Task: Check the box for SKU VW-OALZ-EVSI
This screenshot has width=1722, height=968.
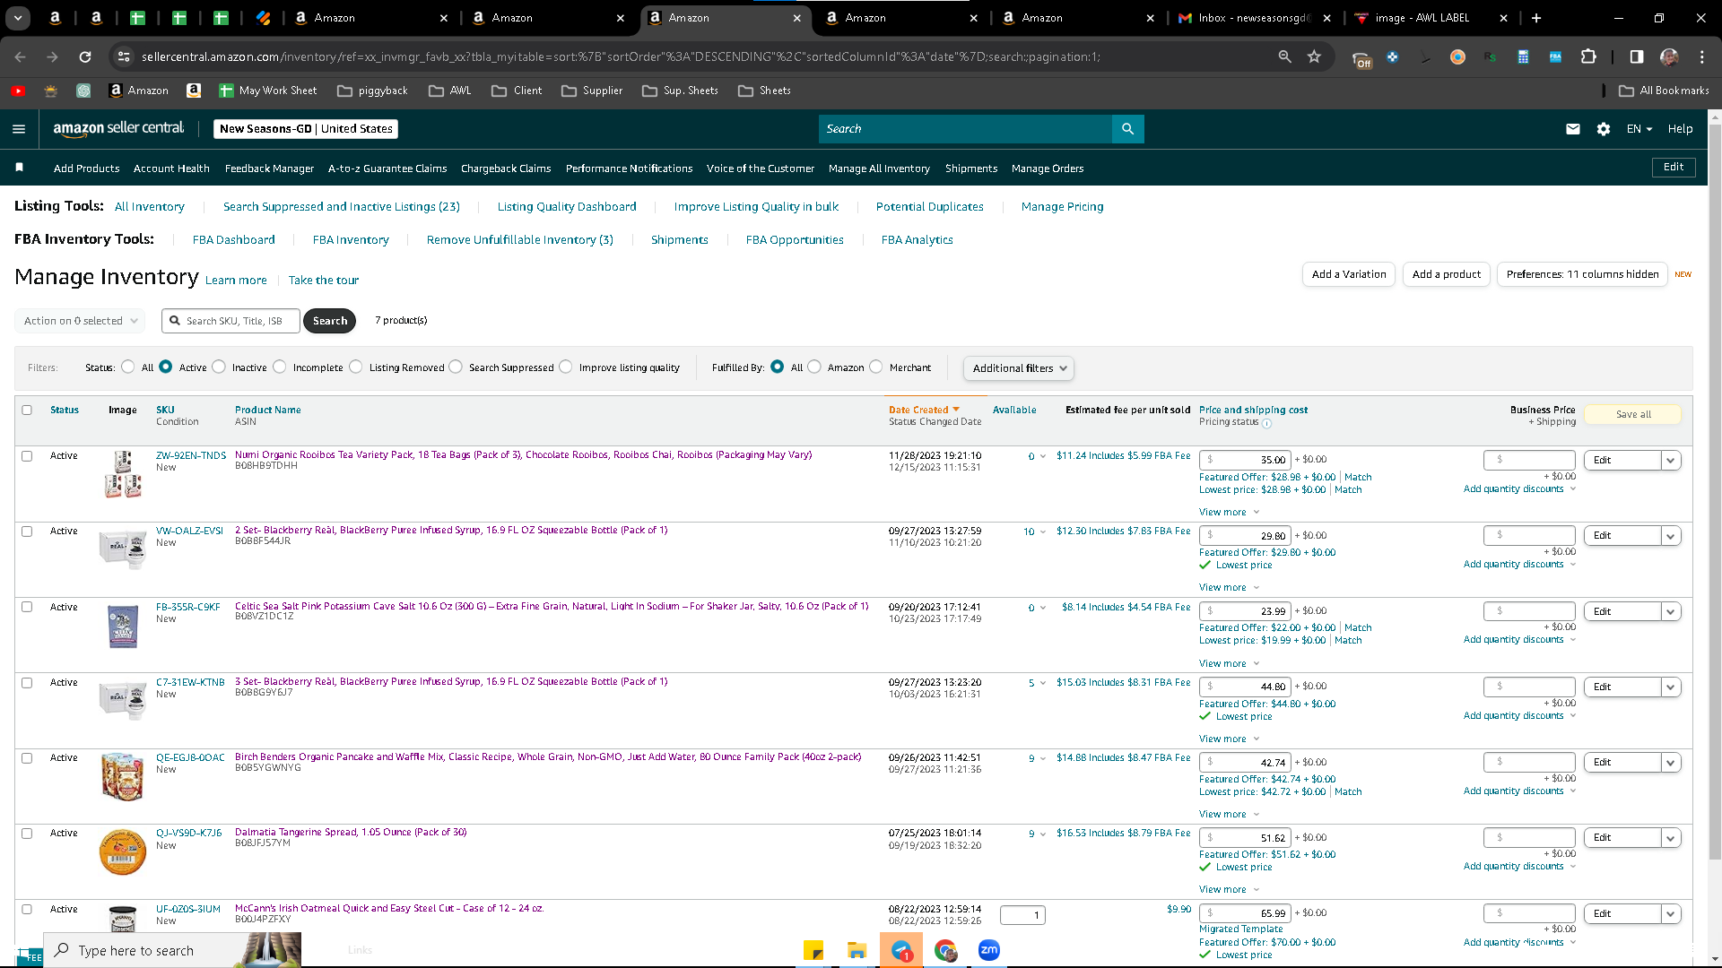Action: (27, 531)
